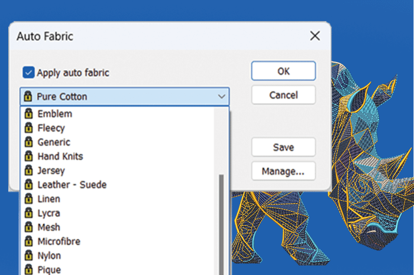Pick Lycra from the dropdown list

(x=48, y=213)
